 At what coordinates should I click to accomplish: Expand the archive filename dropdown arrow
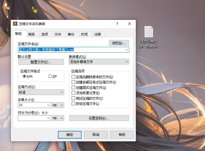(127, 50)
